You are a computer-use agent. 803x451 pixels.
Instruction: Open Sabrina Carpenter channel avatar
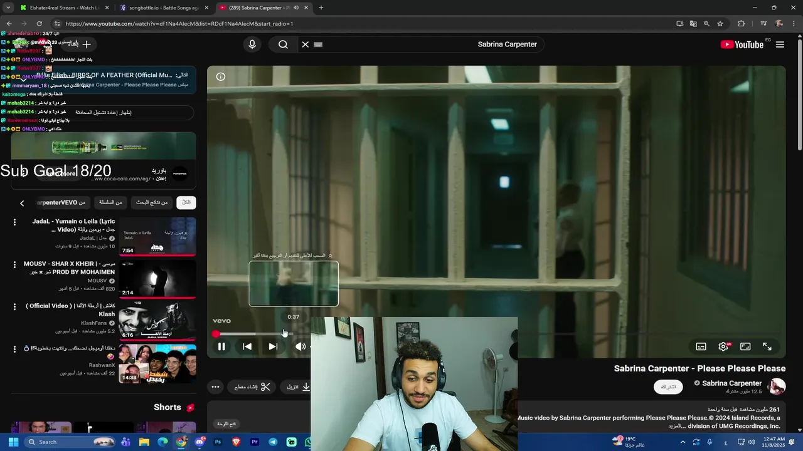(x=777, y=386)
